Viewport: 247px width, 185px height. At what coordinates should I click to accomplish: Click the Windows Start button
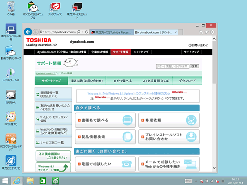[5, 181]
